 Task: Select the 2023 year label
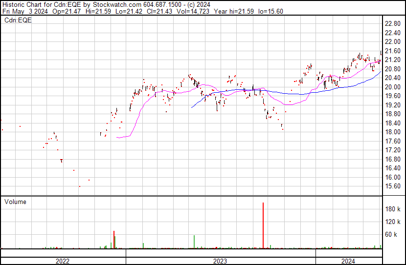point(220,261)
